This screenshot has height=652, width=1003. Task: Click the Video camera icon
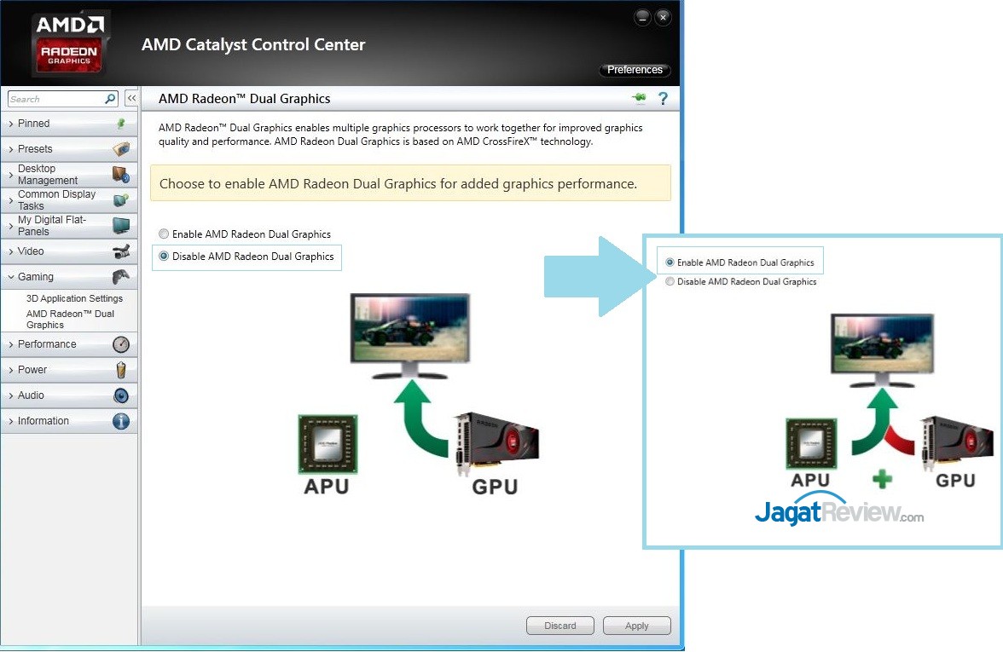(x=121, y=251)
